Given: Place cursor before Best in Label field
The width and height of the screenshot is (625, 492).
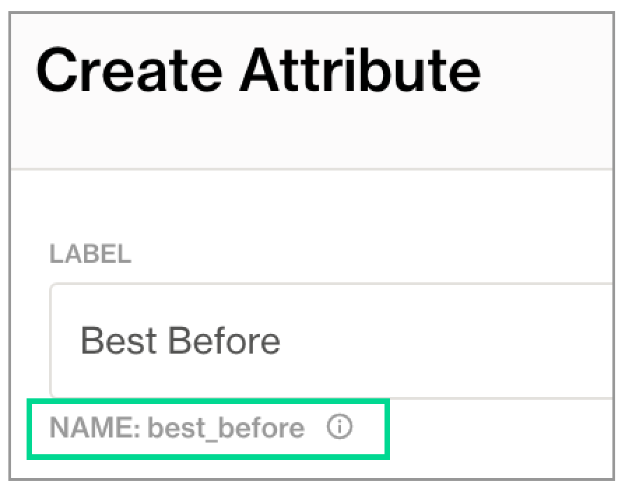Looking at the screenshot, I should tap(81, 340).
